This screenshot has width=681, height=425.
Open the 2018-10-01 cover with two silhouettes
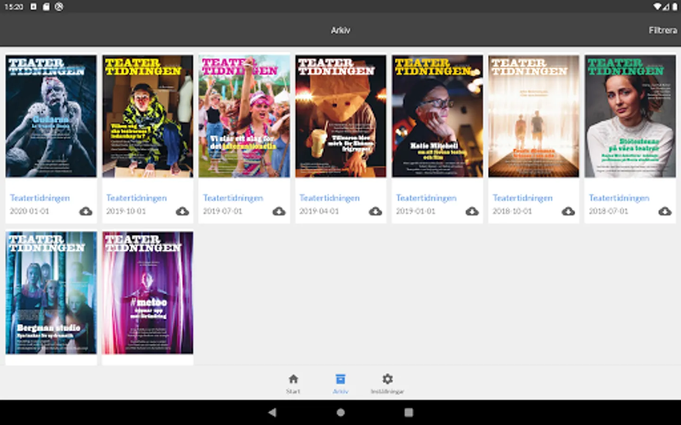(534, 116)
